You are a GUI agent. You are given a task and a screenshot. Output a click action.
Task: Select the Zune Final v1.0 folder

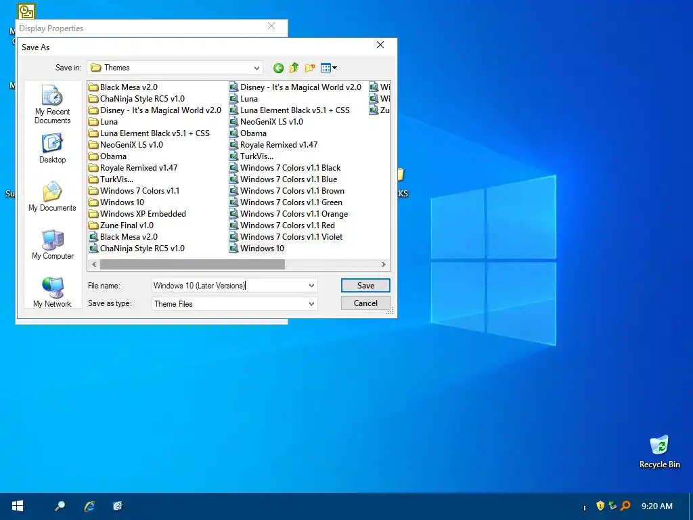pos(121,225)
